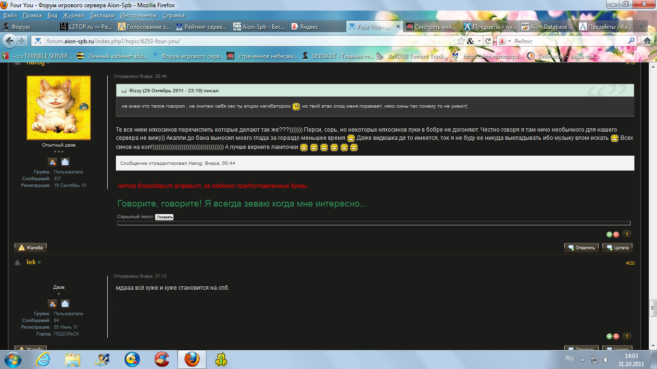Open the Справка menu
The height and width of the screenshot is (369, 657).
(x=174, y=15)
